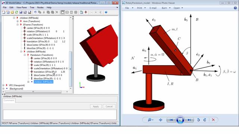Select four-pane grid layout icon
This screenshot has height=134, width=239.
coord(76,12)
